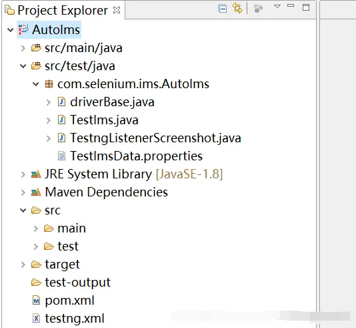Select the TestngListenerScreenshot.java file
The image size is (356, 328).
click(155, 138)
